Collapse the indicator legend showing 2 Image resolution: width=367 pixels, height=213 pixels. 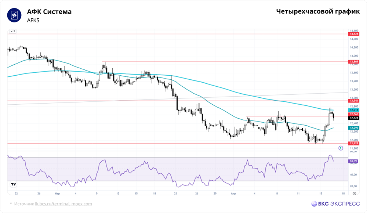pos(13,31)
